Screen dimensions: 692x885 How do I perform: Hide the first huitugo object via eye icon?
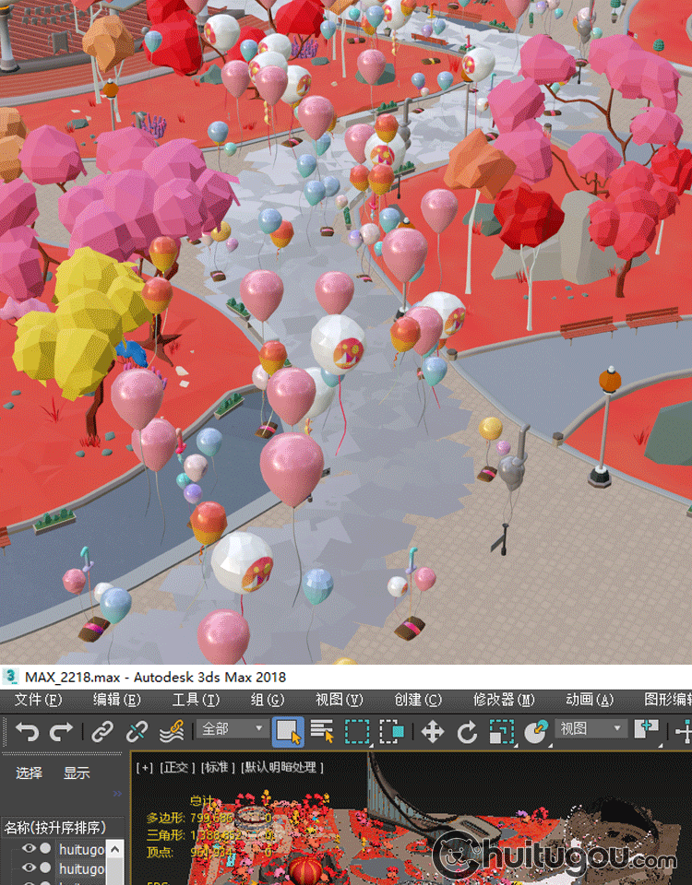pos(30,849)
